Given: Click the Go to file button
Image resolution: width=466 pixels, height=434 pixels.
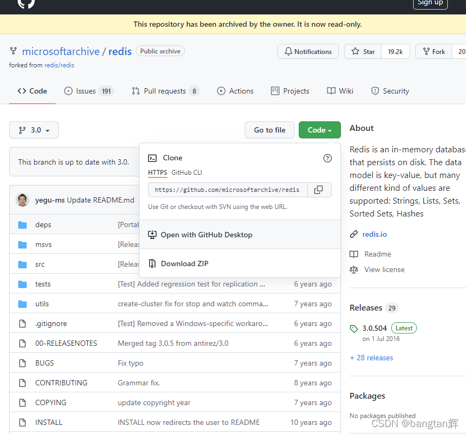Looking at the screenshot, I should [269, 130].
